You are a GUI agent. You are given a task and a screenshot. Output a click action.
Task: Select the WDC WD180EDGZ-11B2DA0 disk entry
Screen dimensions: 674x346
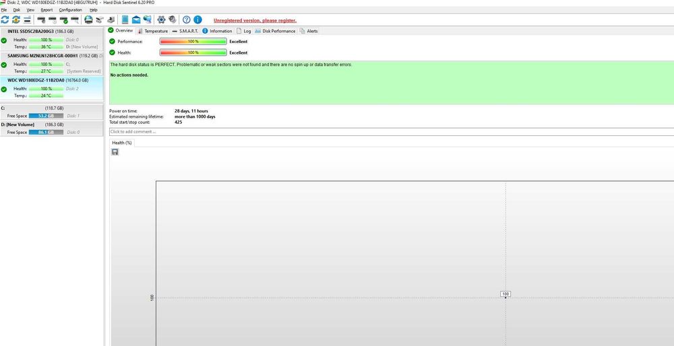coord(52,88)
